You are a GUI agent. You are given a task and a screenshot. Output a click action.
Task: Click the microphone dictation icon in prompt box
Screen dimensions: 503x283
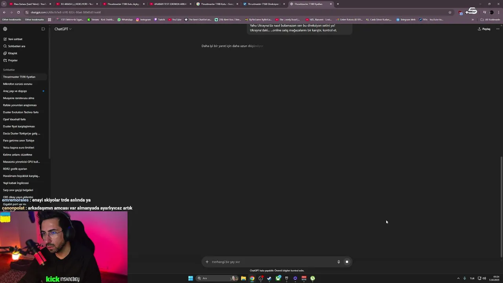click(338, 262)
